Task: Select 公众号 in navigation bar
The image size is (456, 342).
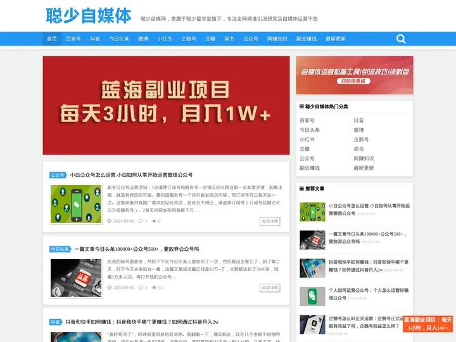Action: (x=251, y=39)
